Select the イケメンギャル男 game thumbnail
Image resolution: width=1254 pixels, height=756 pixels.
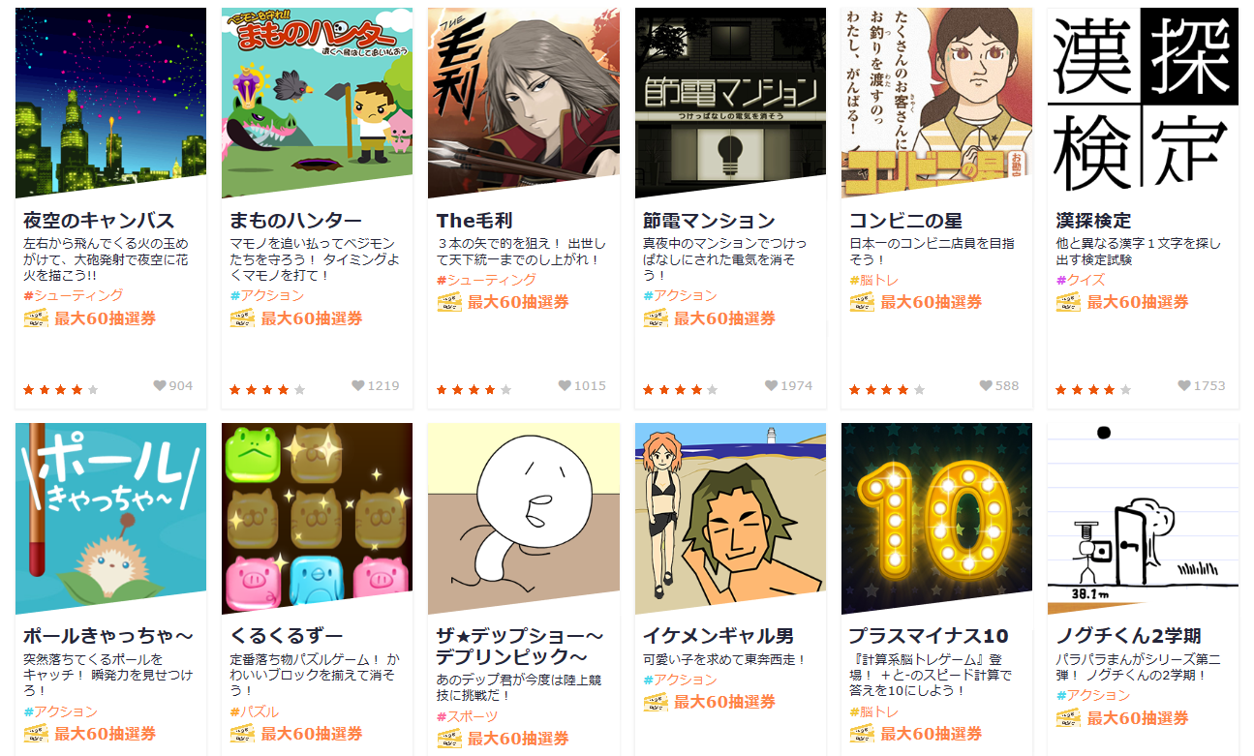tap(730, 519)
